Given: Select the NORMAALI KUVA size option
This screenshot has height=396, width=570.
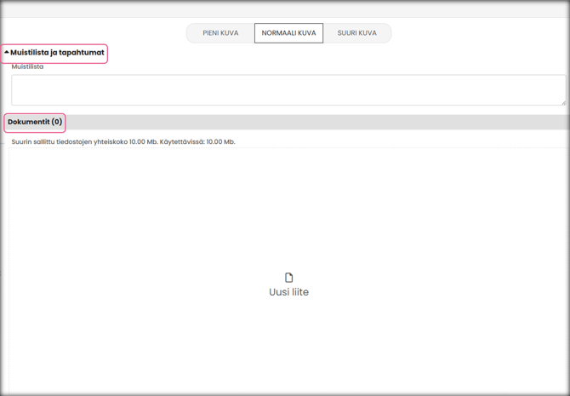Looking at the screenshot, I should pos(288,33).
